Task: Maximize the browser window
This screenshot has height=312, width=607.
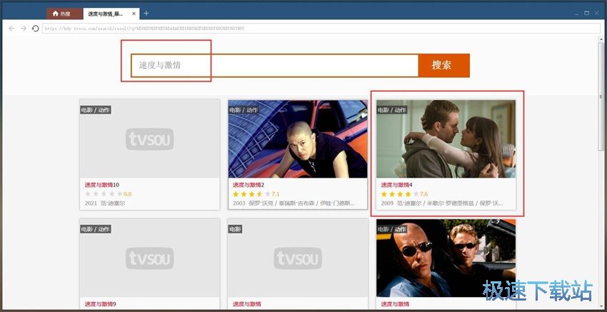Action: [586, 13]
